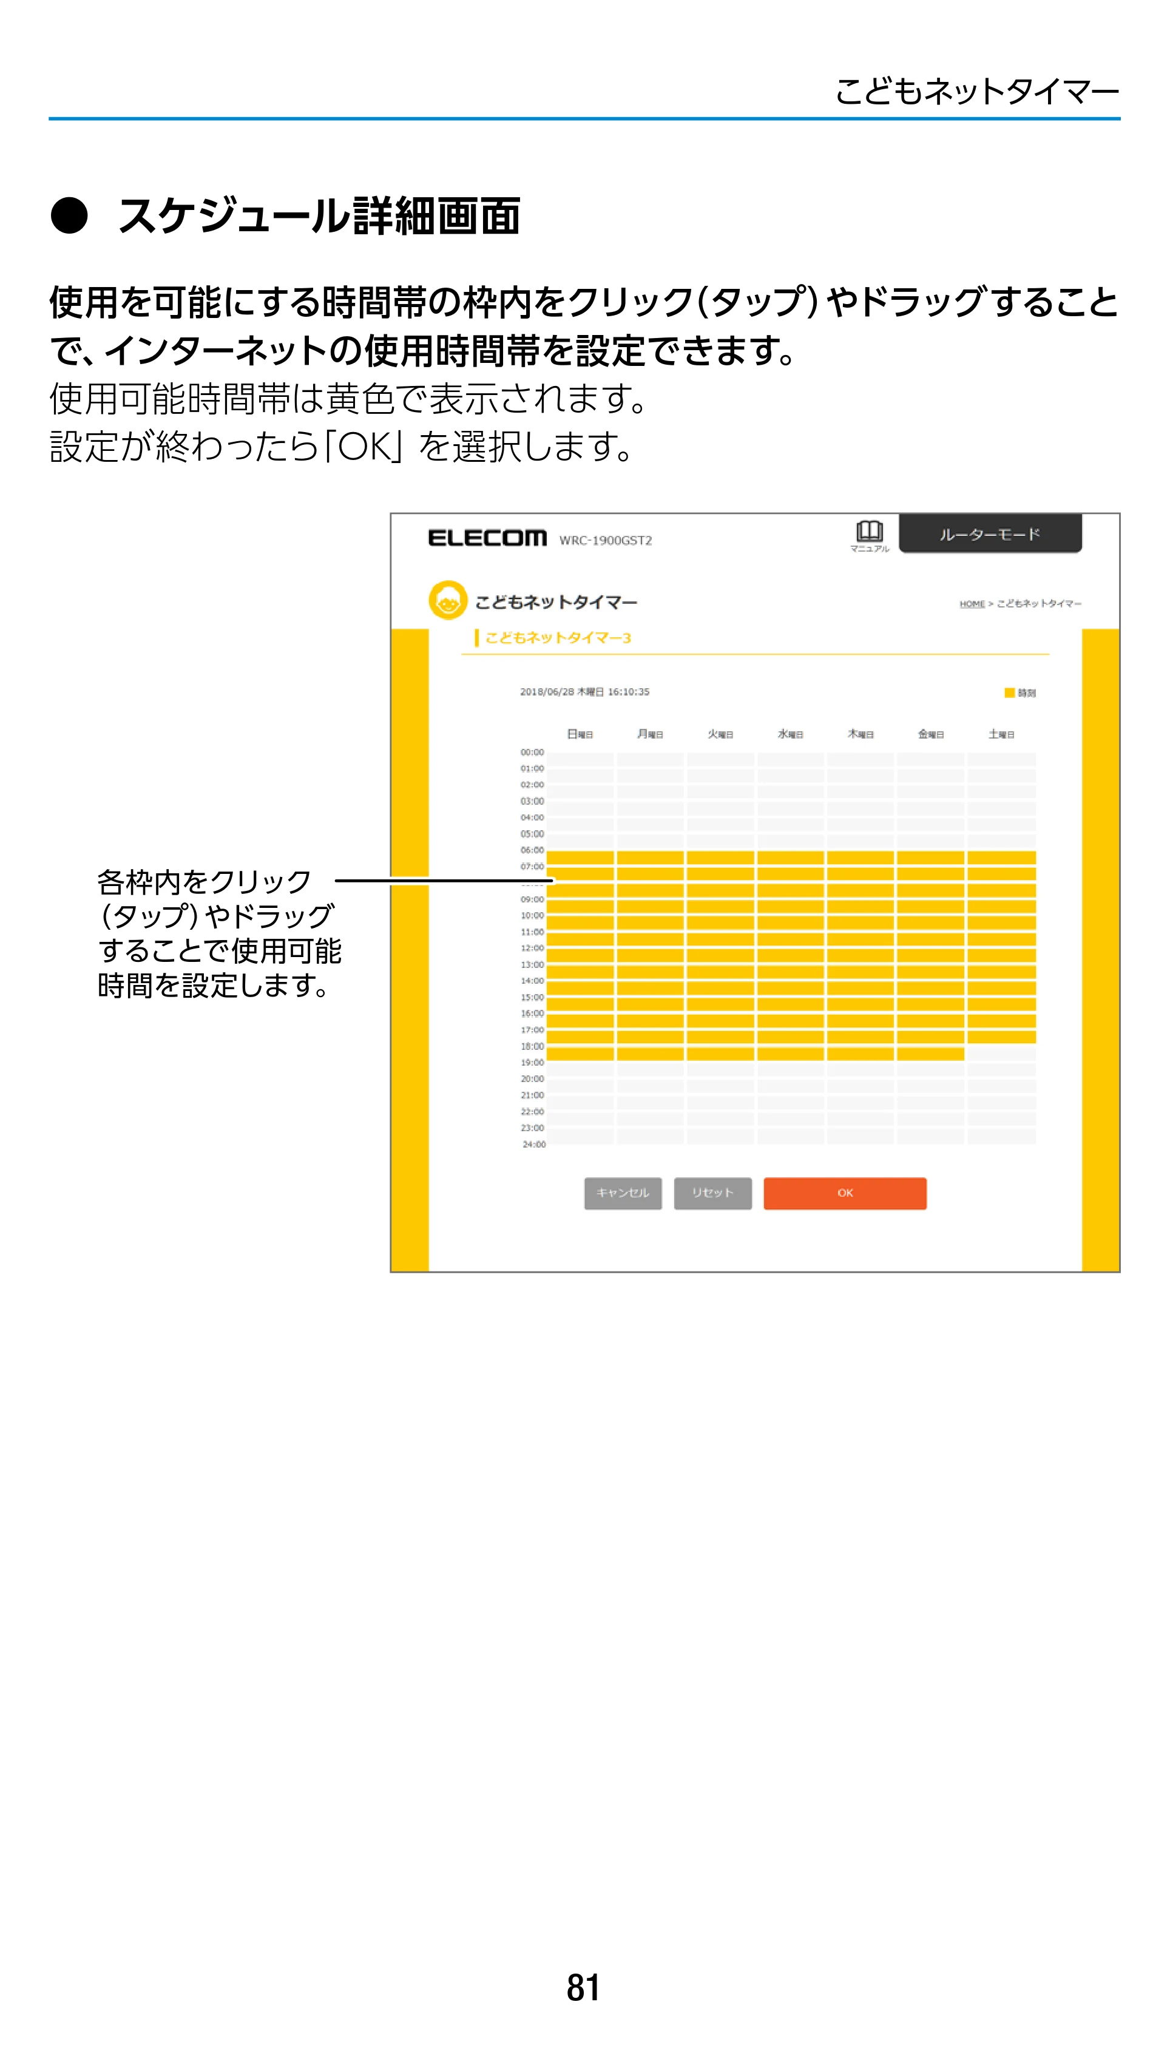This screenshot has height=2047, width=1170.
Task: Toggle the Wednesday 12:00 yellow cell
Action: point(791,956)
